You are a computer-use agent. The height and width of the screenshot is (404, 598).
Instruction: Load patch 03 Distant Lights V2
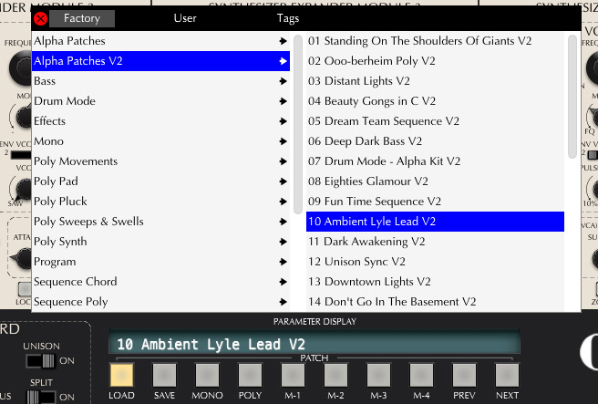[x=435, y=81]
